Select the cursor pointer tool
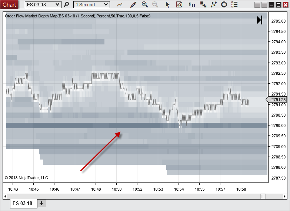Image resolution: width=290 pixels, height=211 pixels. 167,4
